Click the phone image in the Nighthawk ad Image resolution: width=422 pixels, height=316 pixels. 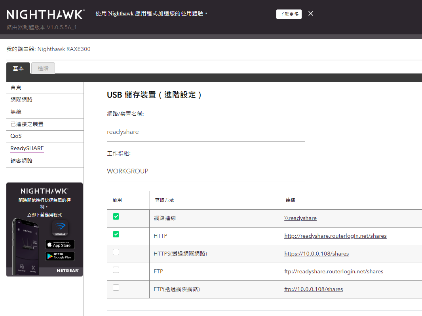point(26,247)
